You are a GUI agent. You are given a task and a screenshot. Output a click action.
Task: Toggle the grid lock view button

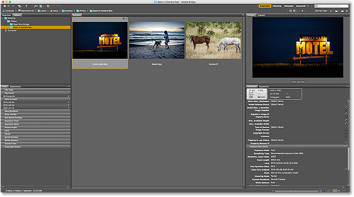(329, 190)
